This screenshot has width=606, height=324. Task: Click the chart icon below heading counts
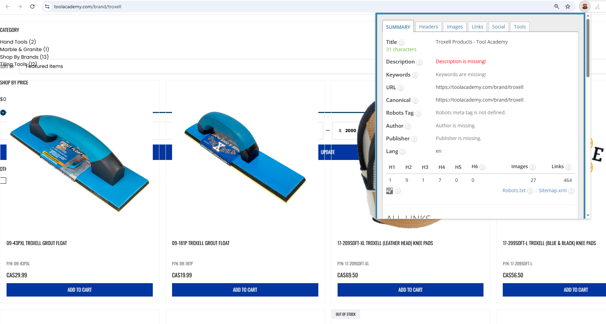[x=390, y=191]
